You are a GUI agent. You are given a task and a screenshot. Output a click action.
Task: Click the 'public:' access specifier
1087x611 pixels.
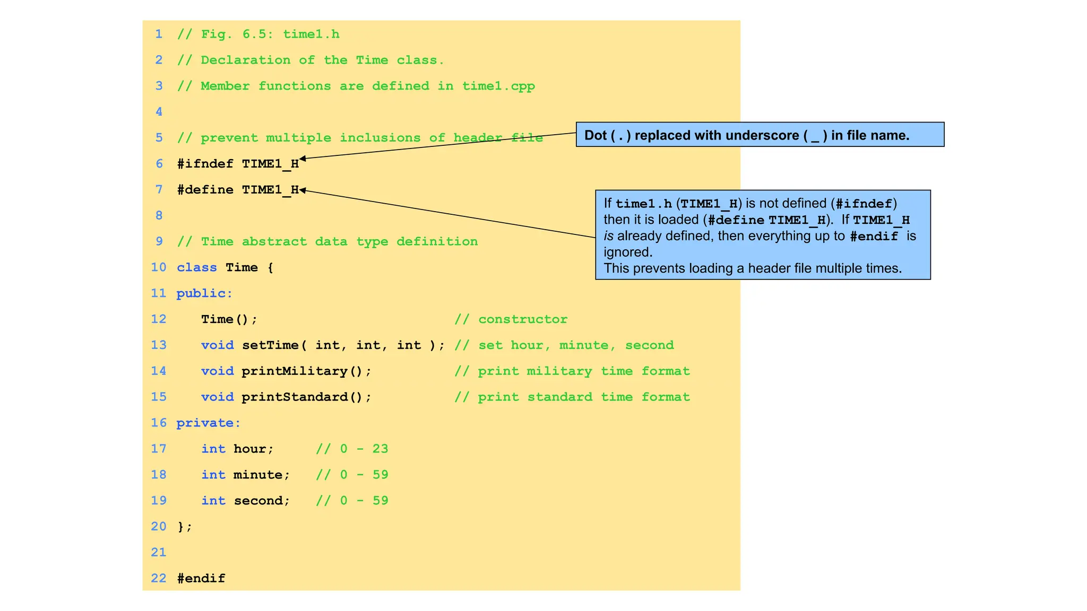(204, 293)
